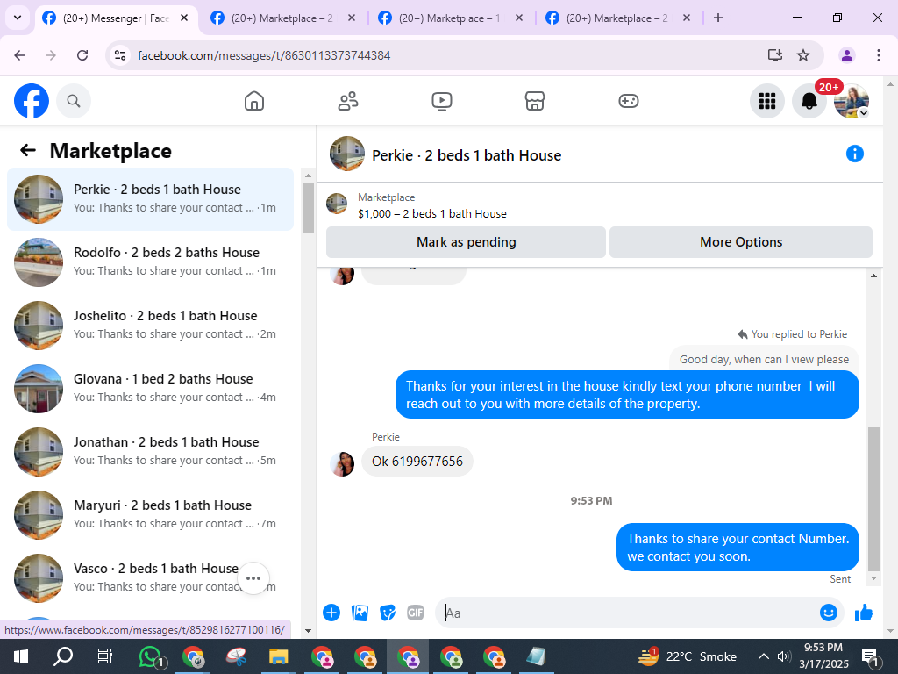
Task: Bookmark this page with the star
Action: [x=803, y=55]
